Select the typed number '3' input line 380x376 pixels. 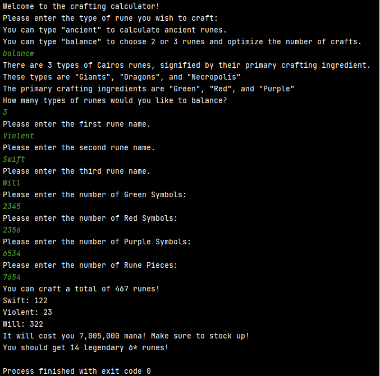coord(5,112)
